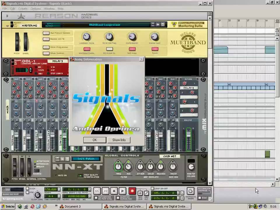The image size is (280, 210).
Task: Click the DDL-1 delay steps stepper
Action: pos(31,70)
